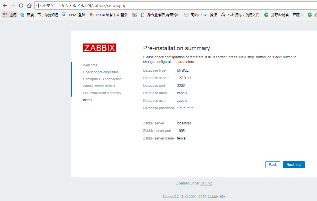Viewport: 317px width, 201px height.
Task: Reload the page with the refresh icon
Action: click(21, 6)
